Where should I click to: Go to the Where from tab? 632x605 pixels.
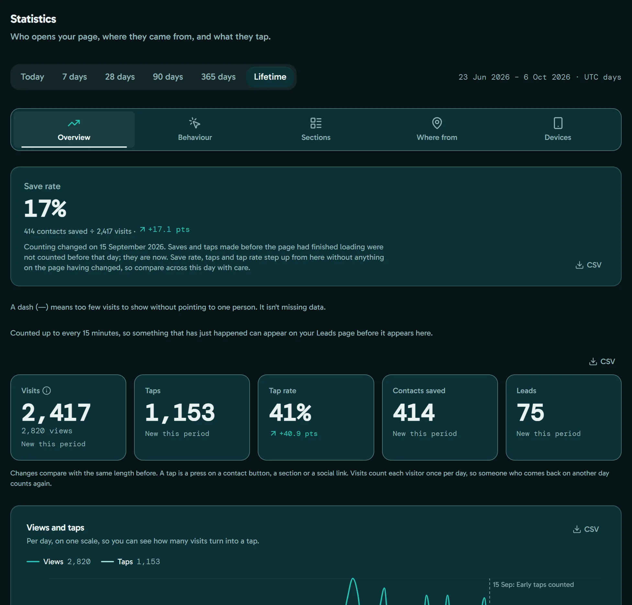pyautogui.click(x=437, y=130)
